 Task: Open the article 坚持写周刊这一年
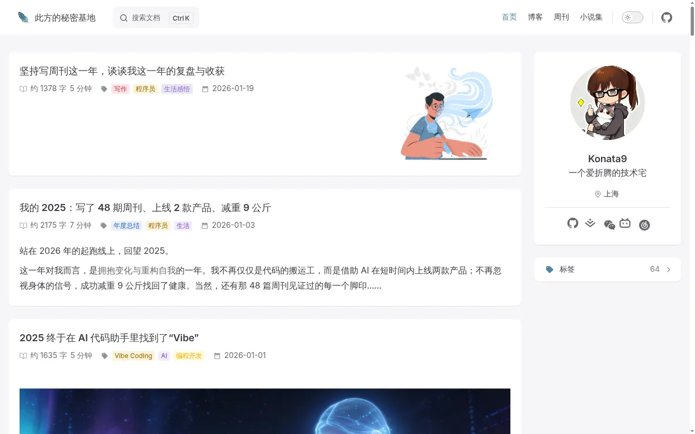(122, 71)
